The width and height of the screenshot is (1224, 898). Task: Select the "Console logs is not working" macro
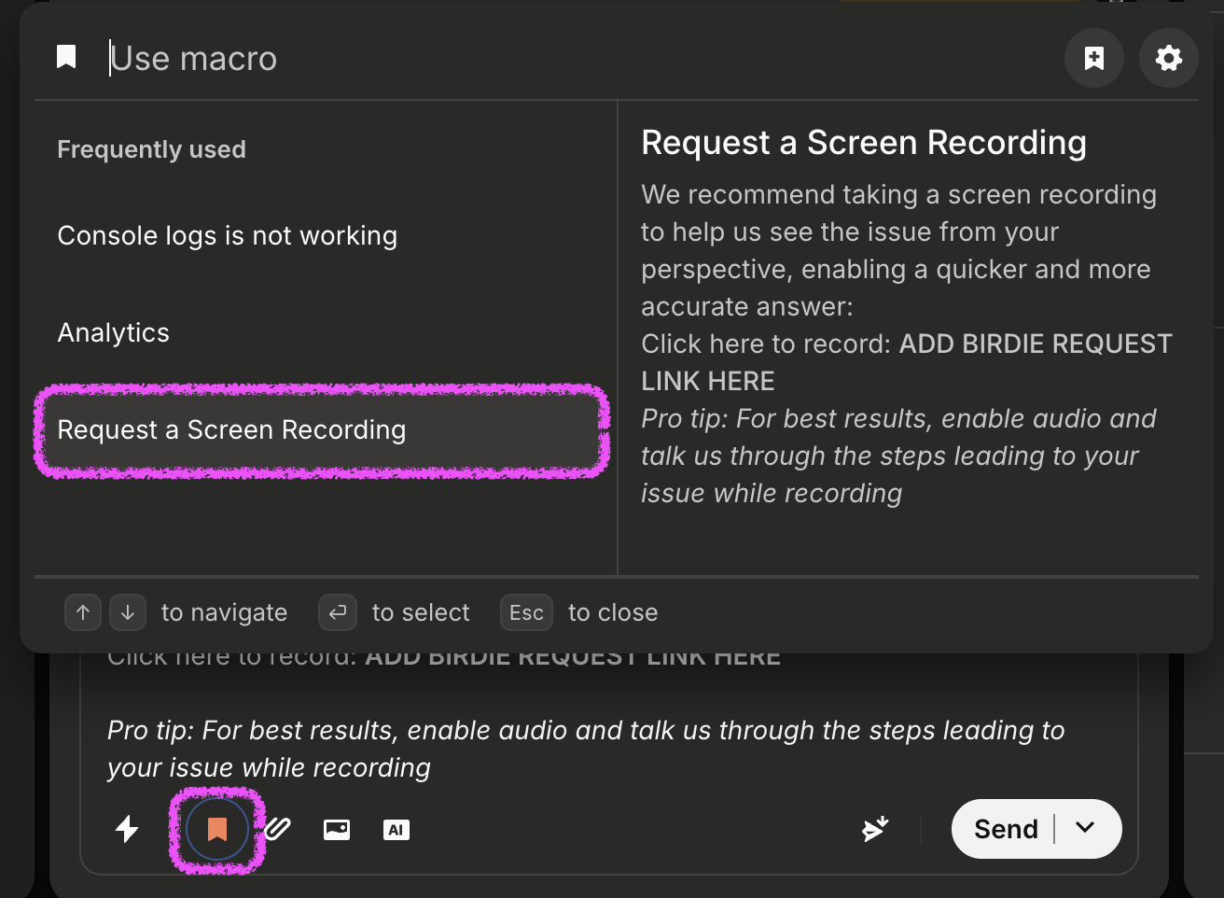tap(228, 236)
